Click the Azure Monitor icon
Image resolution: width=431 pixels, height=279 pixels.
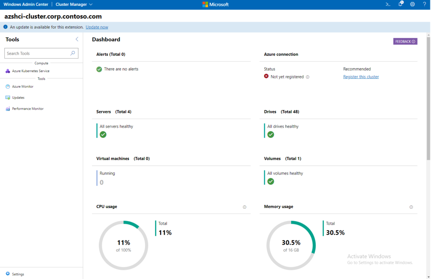pos(8,86)
